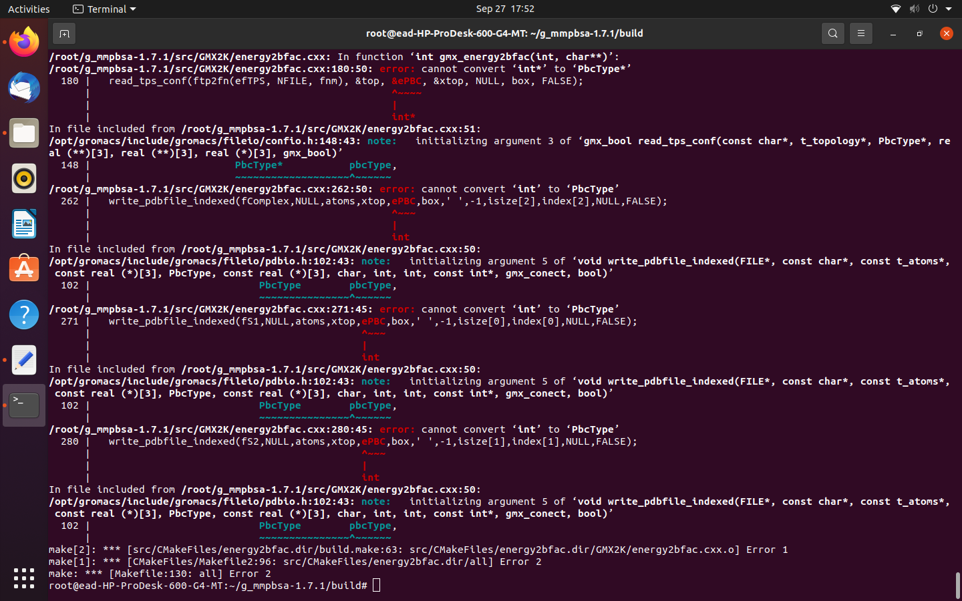Launch LibreOffice Writer from dock
Screen dimensions: 962x601
tap(24, 224)
